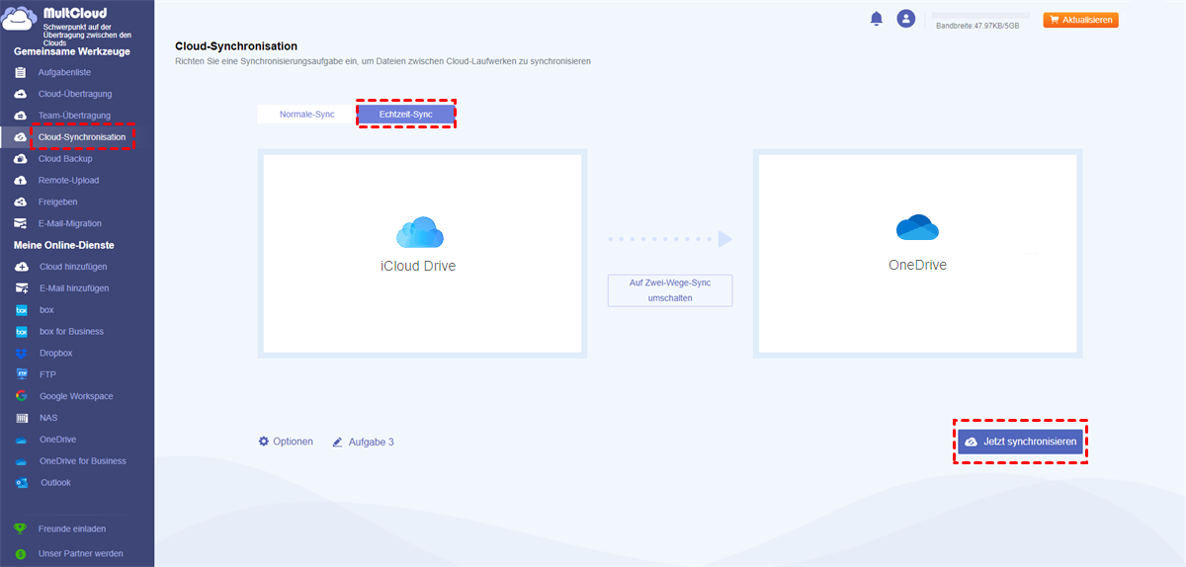Click the Google Workspace logo icon

[x=21, y=396]
